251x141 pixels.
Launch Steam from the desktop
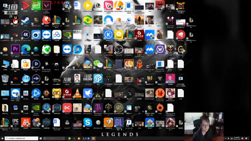(x=26, y=20)
